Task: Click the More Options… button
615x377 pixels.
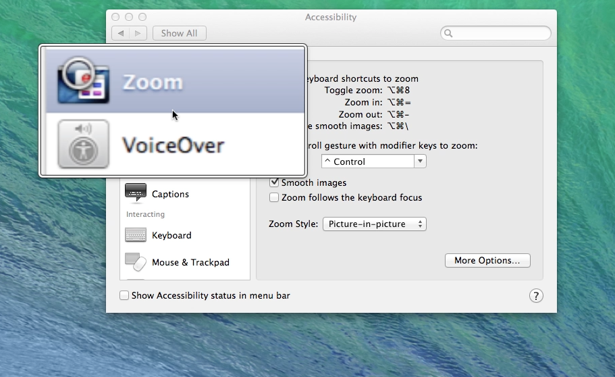Action: tap(487, 260)
